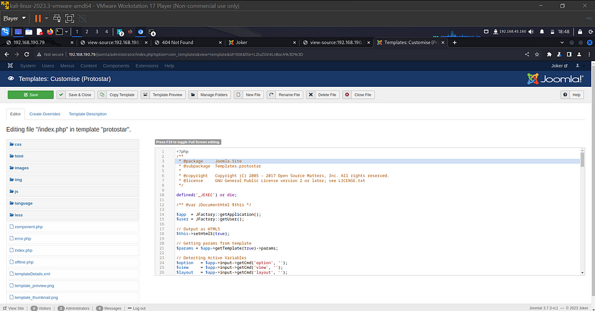This screenshot has height=311, width=595.
Task: Reload the current browser page
Action: (27, 54)
